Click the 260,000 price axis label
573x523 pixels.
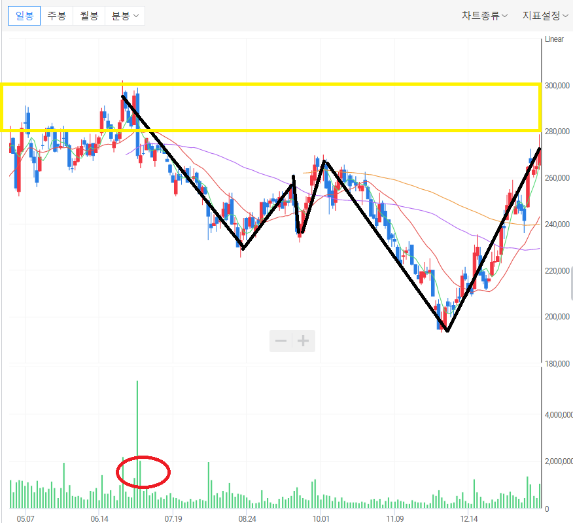557,178
